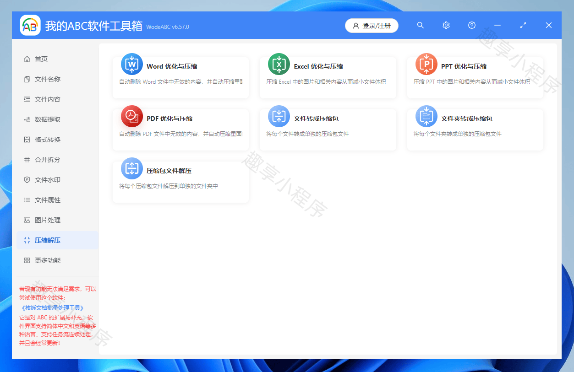Click the 登录/注册 button

[372, 26]
